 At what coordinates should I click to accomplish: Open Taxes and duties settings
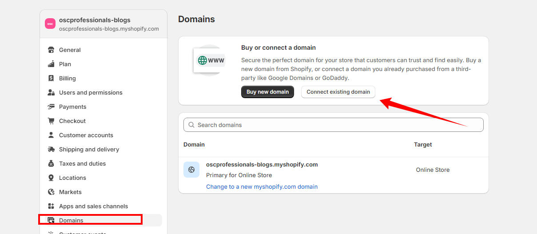pos(82,163)
